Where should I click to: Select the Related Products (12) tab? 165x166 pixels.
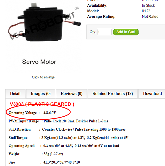113,94
